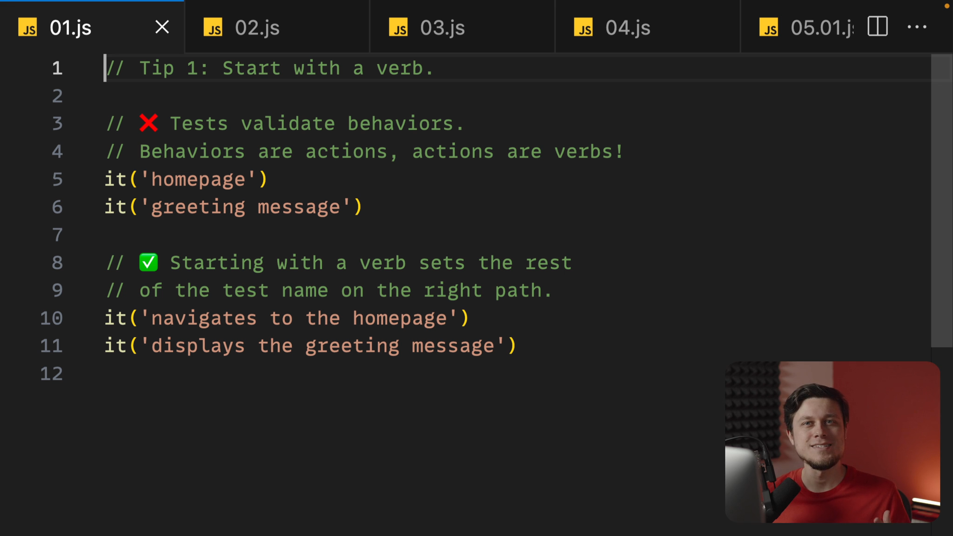Switch to the 02.js tab
This screenshot has height=536, width=953.
[x=257, y=27]
